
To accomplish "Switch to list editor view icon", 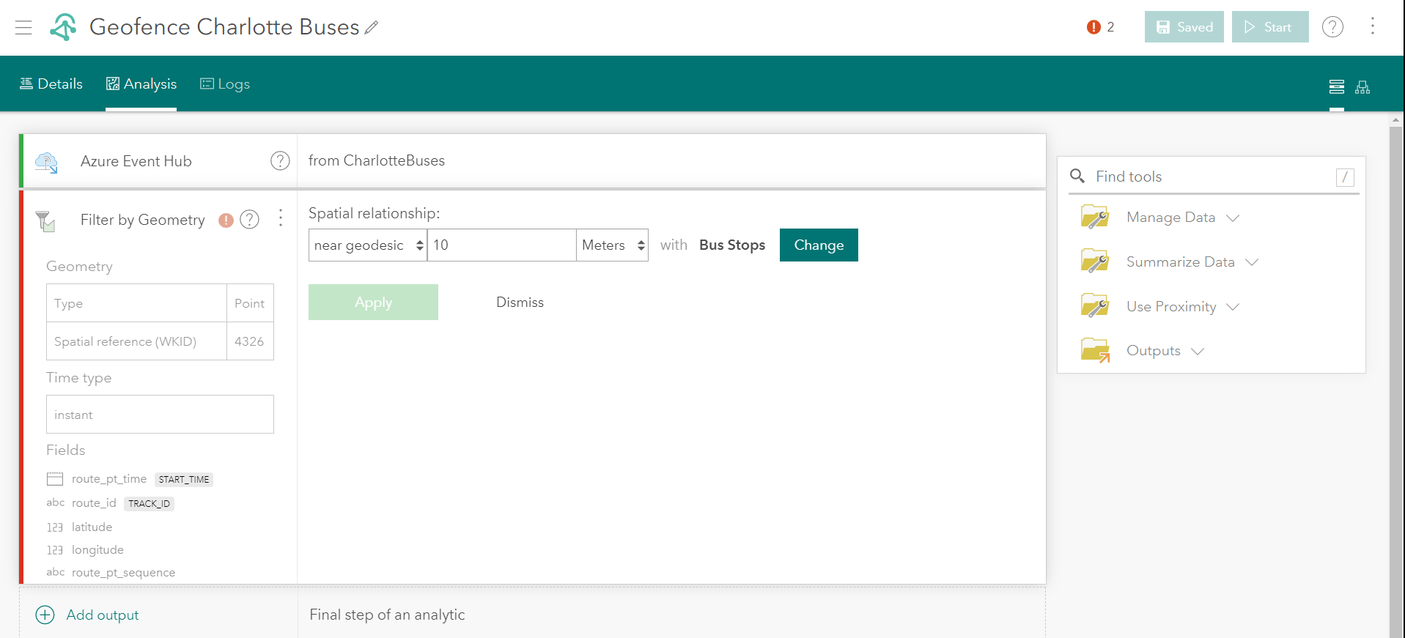I will click(1337, 87).
